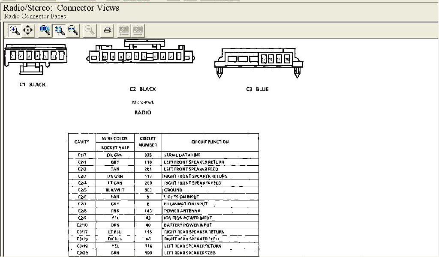The width and height of the screenshot is (439, 257).
Task: Go to the previous image icon
Action: point(124,30)
